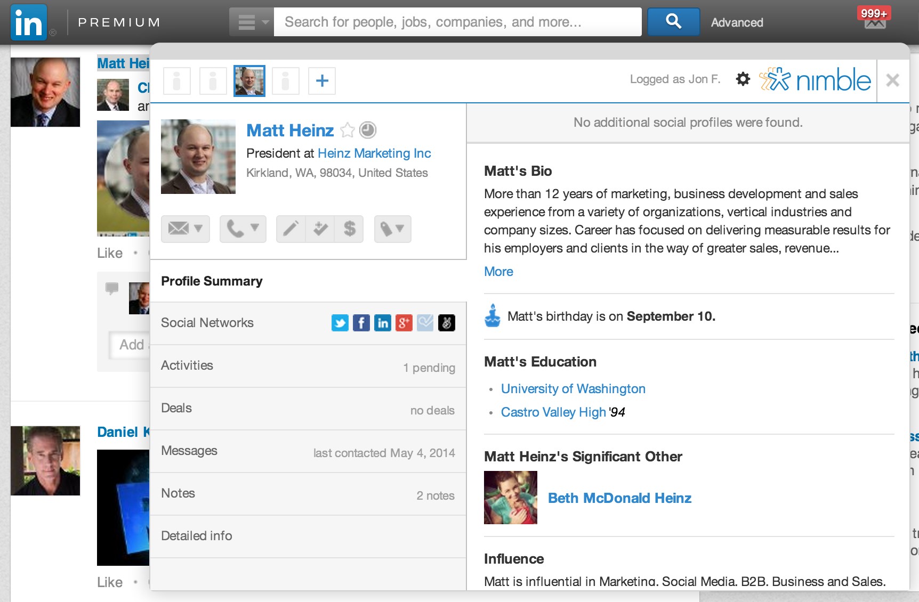Click 'No additional social profiles were found.' message
Viewport: 919px width, 602px height.
coord(688,123)
